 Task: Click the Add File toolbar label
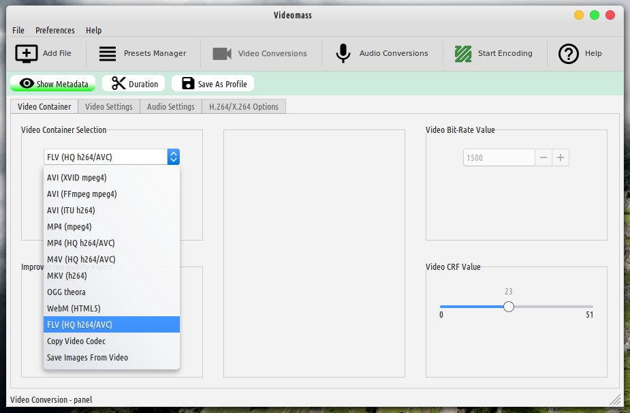[x=57, y=53]
